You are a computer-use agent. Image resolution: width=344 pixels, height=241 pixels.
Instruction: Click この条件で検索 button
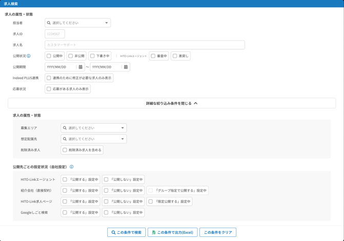coord(127,232)
